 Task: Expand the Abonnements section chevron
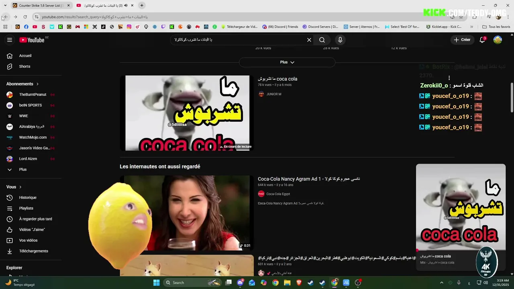[37, 84]
